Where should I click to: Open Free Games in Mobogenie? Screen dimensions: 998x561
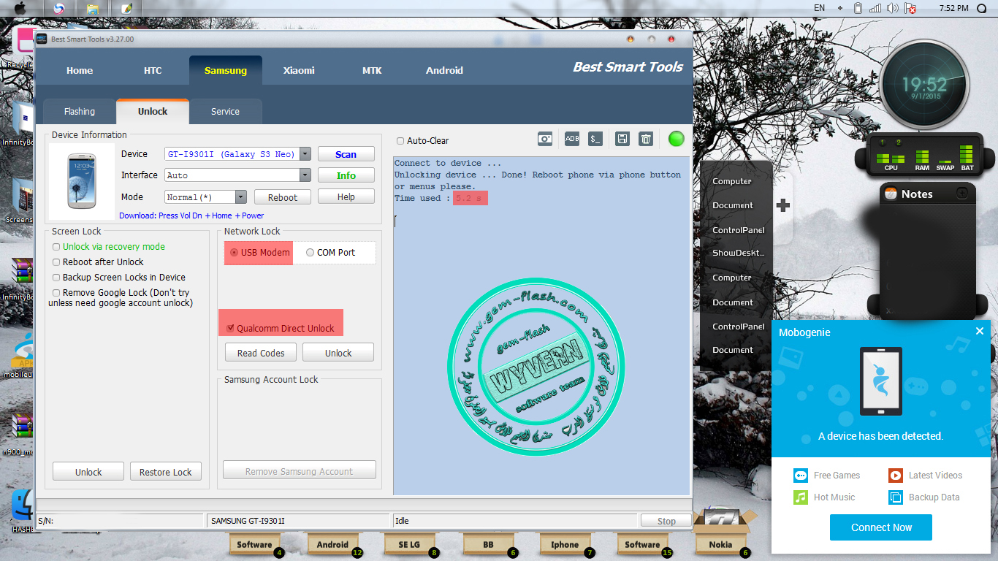827,476
